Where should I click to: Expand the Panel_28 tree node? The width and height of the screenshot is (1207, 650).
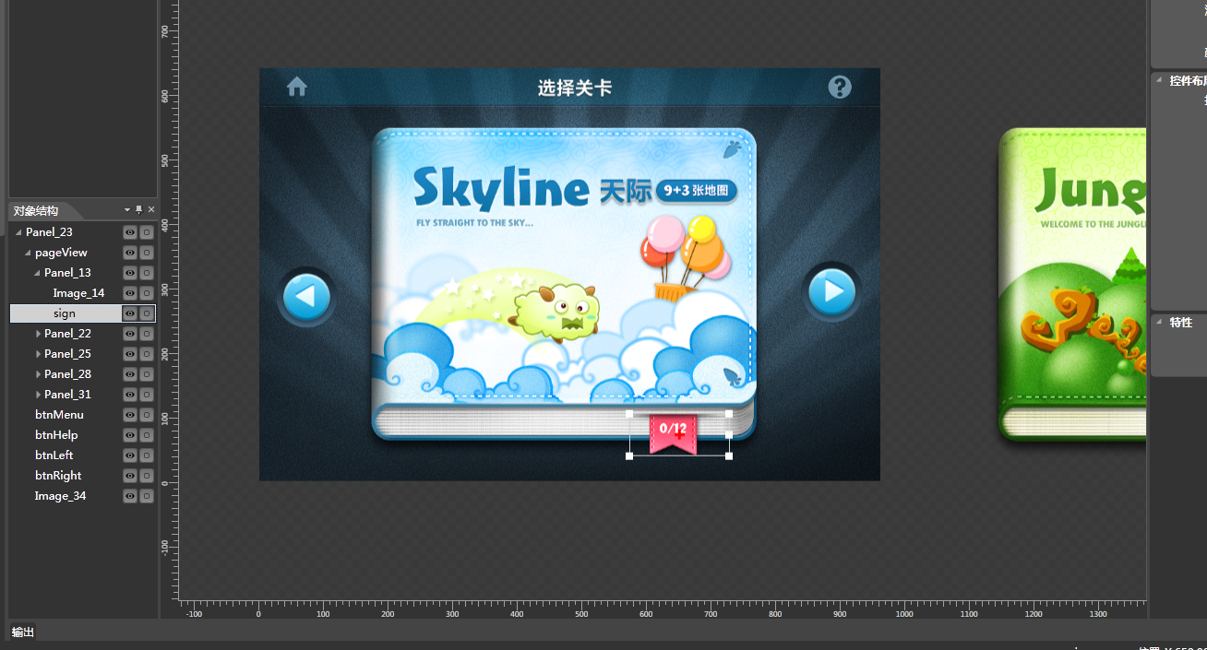click(x=38, y=374)
